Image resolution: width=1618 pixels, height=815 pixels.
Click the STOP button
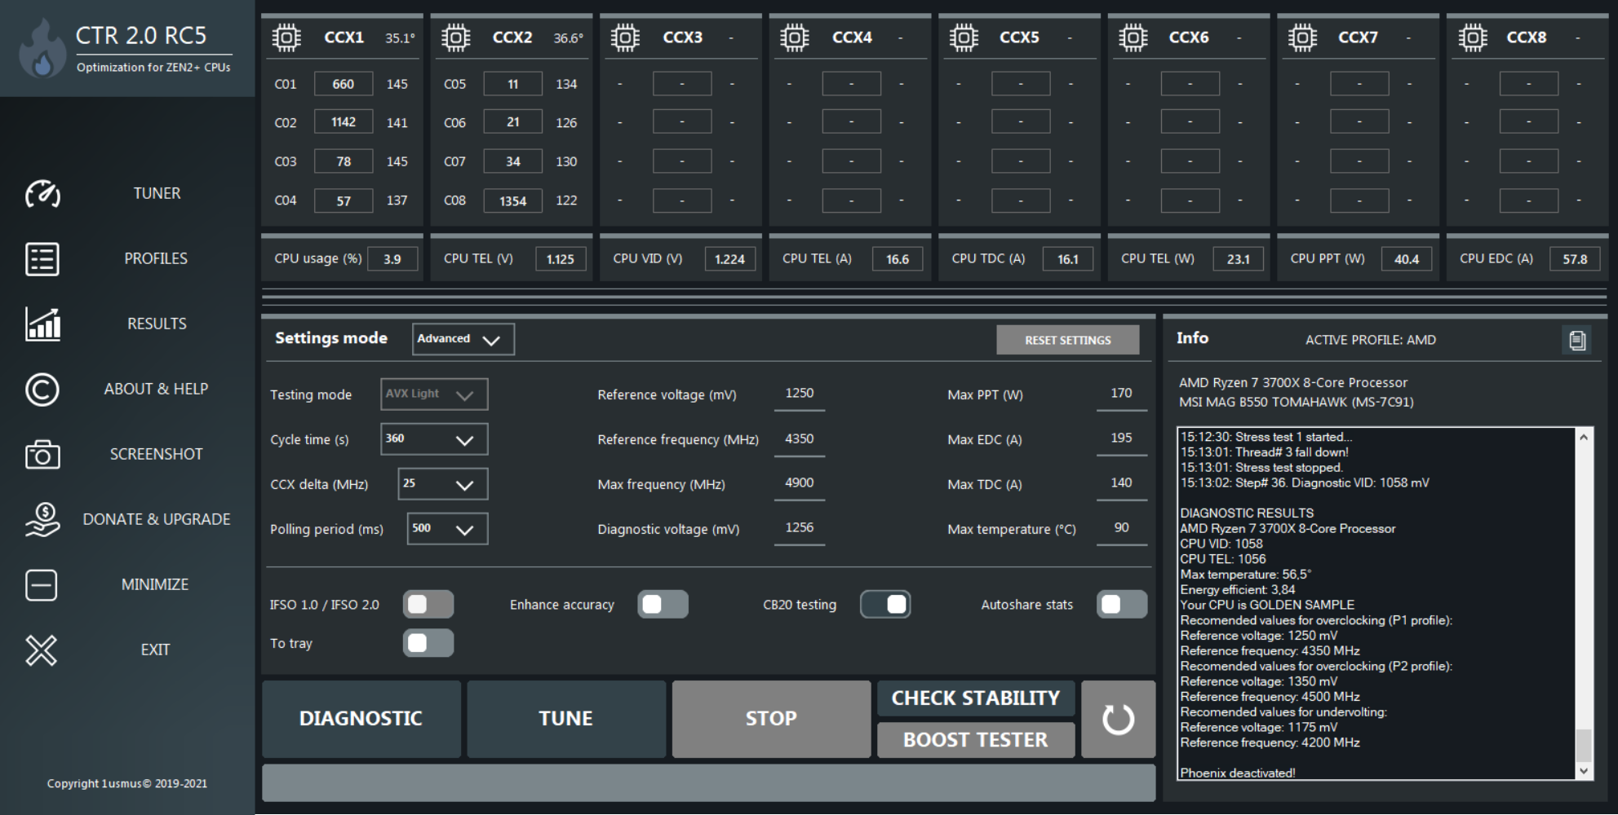[771, 719]
